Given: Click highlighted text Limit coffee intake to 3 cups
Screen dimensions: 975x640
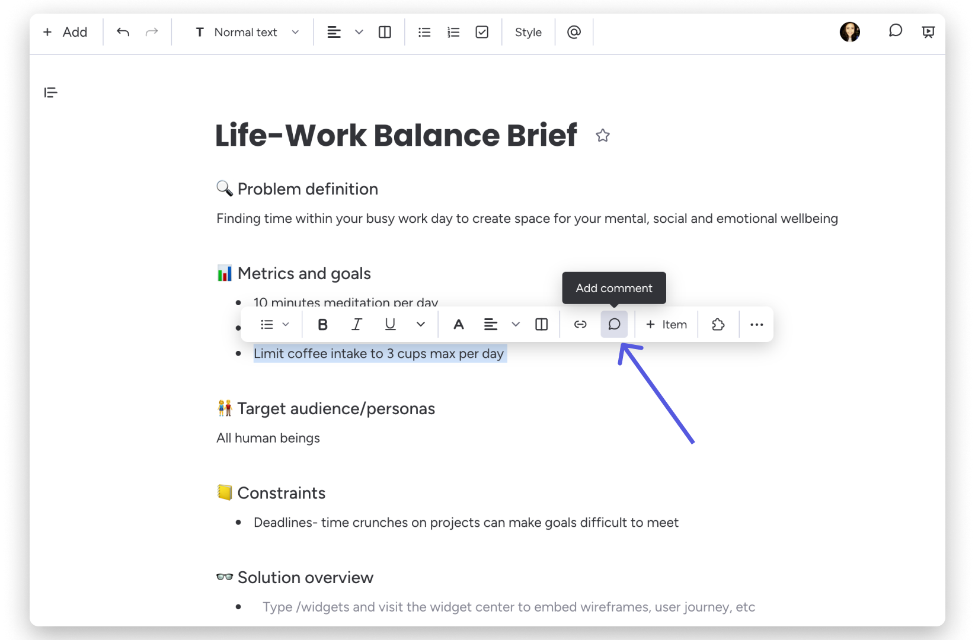Looking at the screenshot, I should pyautogui.click(x=379, y=354).
